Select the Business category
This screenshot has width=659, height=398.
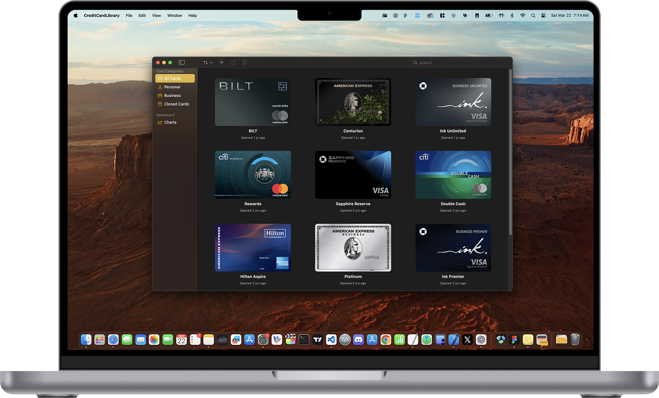[175, 95]
